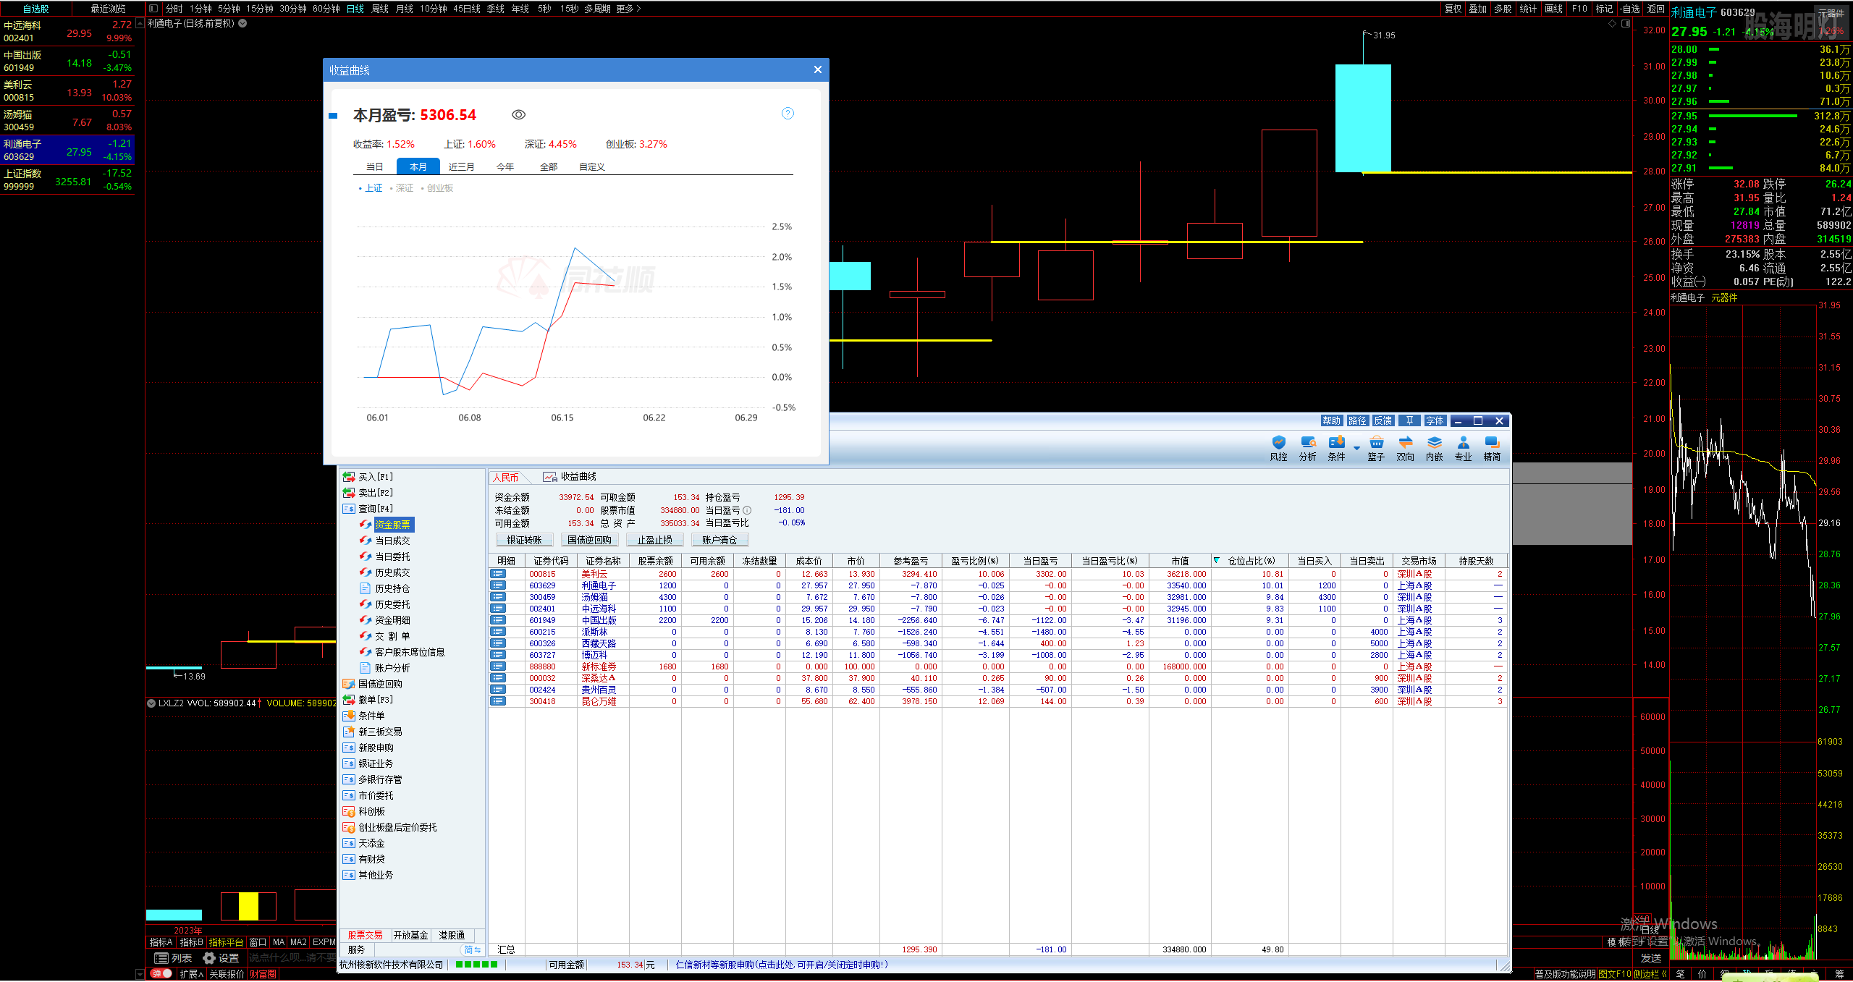Switch to 专业 professional mode

[1463, 448]
